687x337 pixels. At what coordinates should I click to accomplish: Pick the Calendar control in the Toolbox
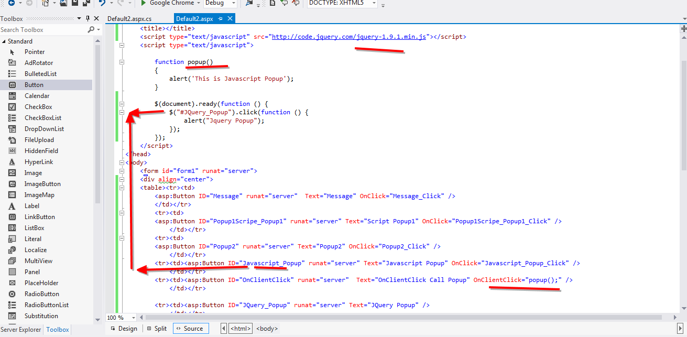[46, 96]
